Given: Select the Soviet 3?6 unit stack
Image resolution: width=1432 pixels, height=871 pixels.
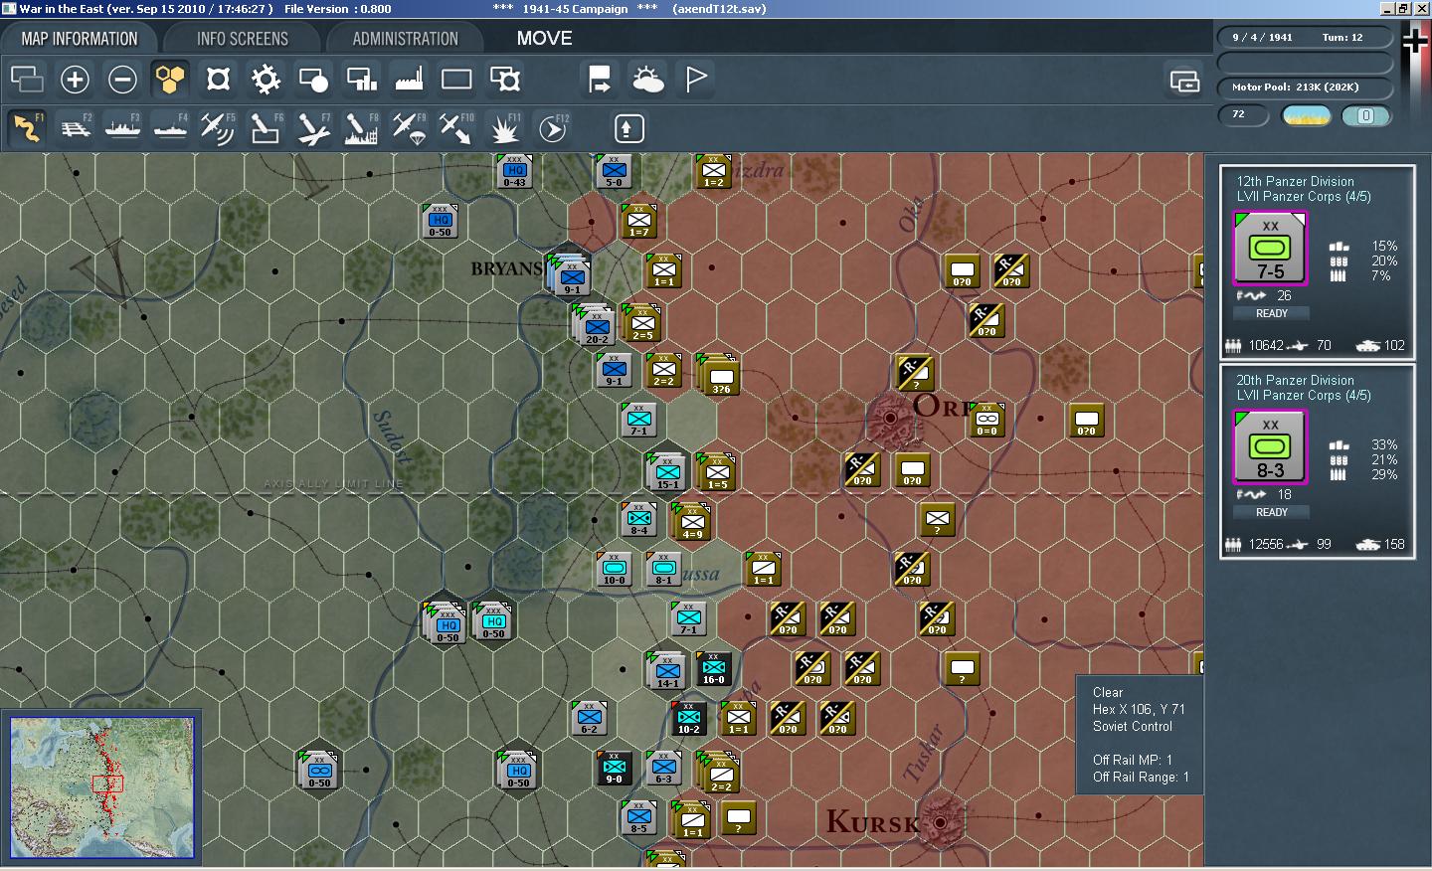Looking at the screenshot, I should (719, 376).
